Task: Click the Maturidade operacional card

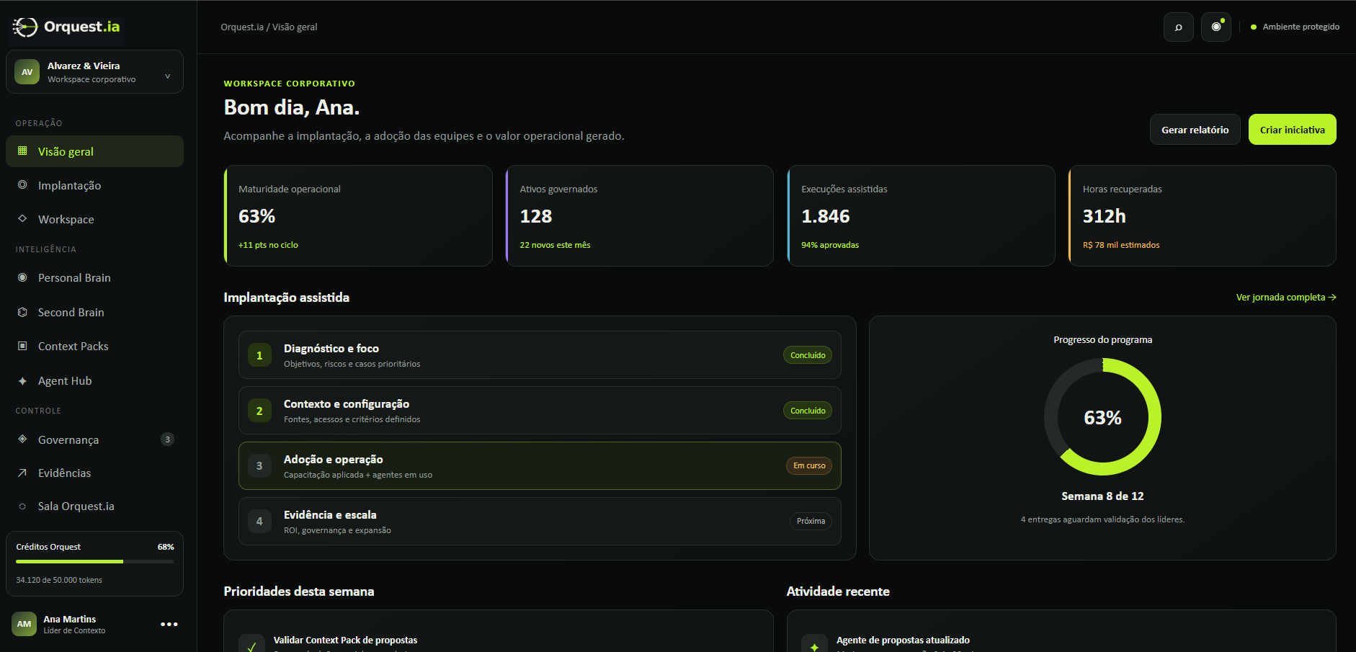Action: [x=358, y=216]
